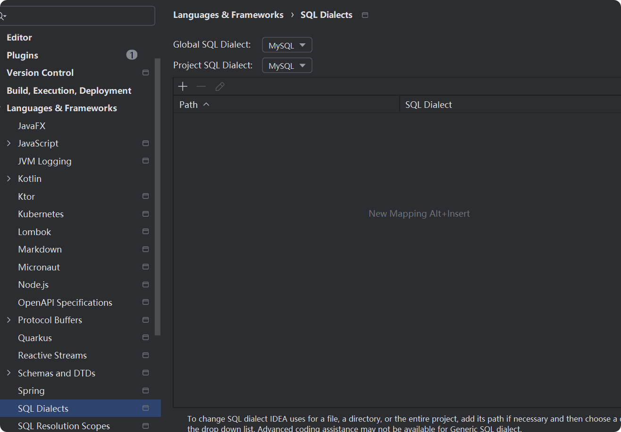Image resolution: width=621 pixels, height=432 pixels.
Task: Expand the JavaScript settings node
Action: pos(8,143)
